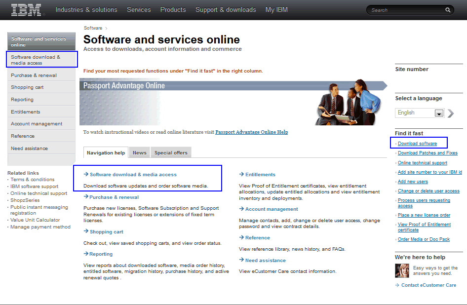The width and height of the screenshot is (467, 305).
Task: Click Add new users link
Action: (x=413, y=182)
